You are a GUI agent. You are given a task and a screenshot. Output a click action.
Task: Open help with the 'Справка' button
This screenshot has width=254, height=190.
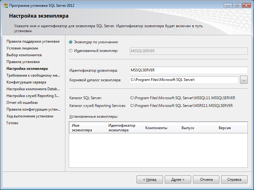[234, 179]
